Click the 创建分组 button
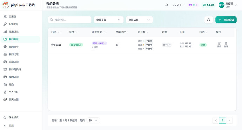242x130 pixels. point(226,20)
